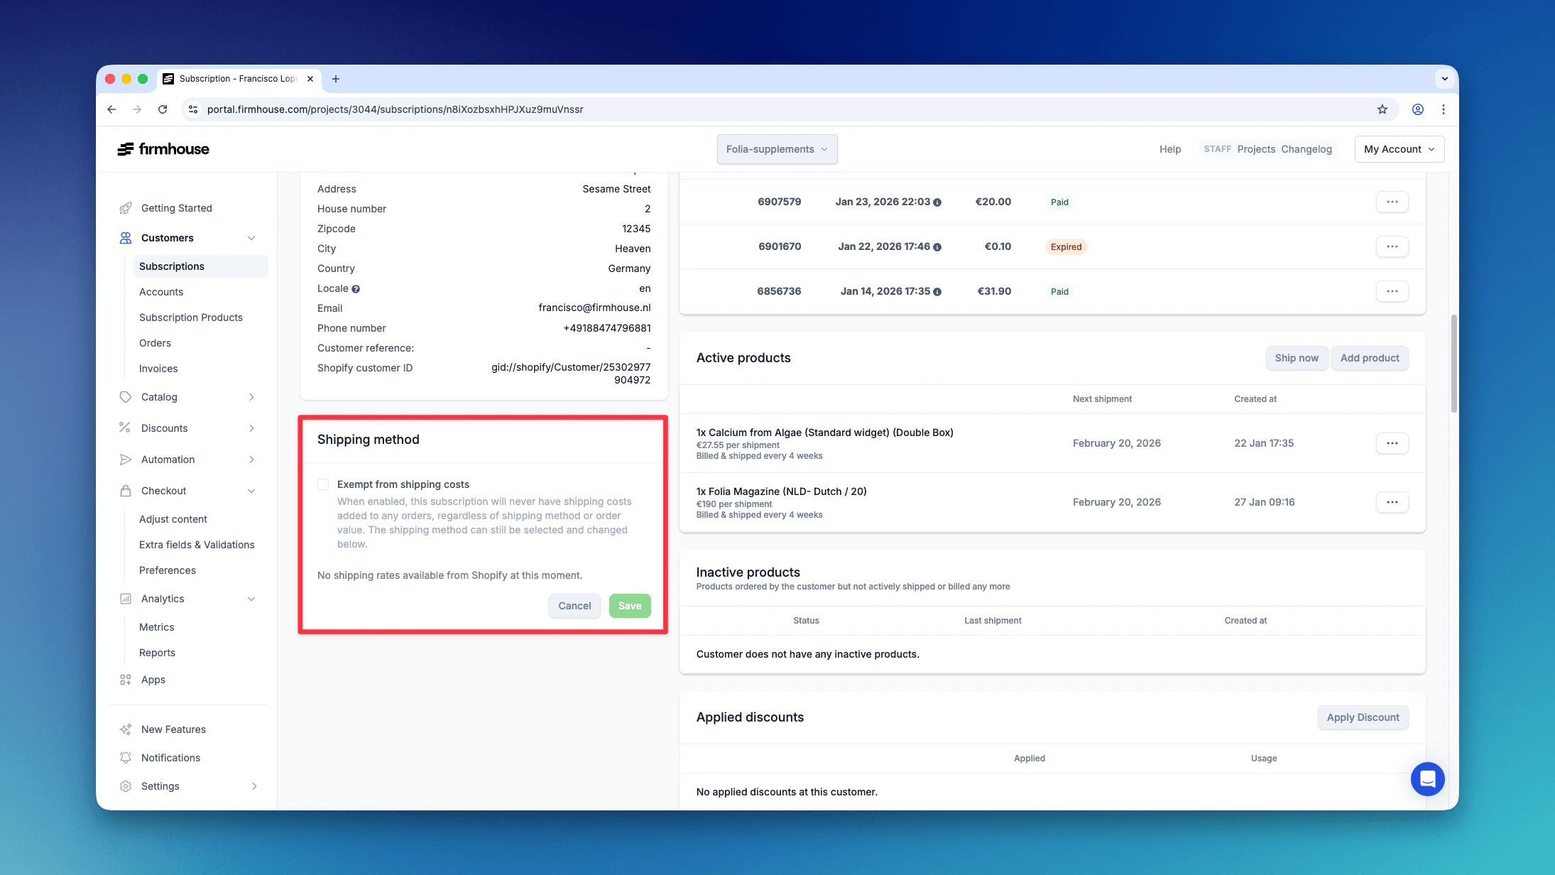Image resolution: width=1555 pixels, height=875 pixels.
Task: Click the page vertical scrollbar
Action: click(x=1453, y=362)
